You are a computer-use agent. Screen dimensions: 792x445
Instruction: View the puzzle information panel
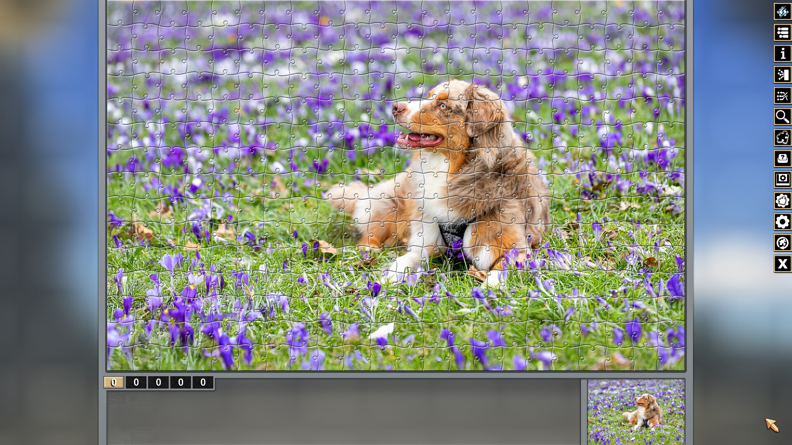pyautogui.click(x=782, y=54)
